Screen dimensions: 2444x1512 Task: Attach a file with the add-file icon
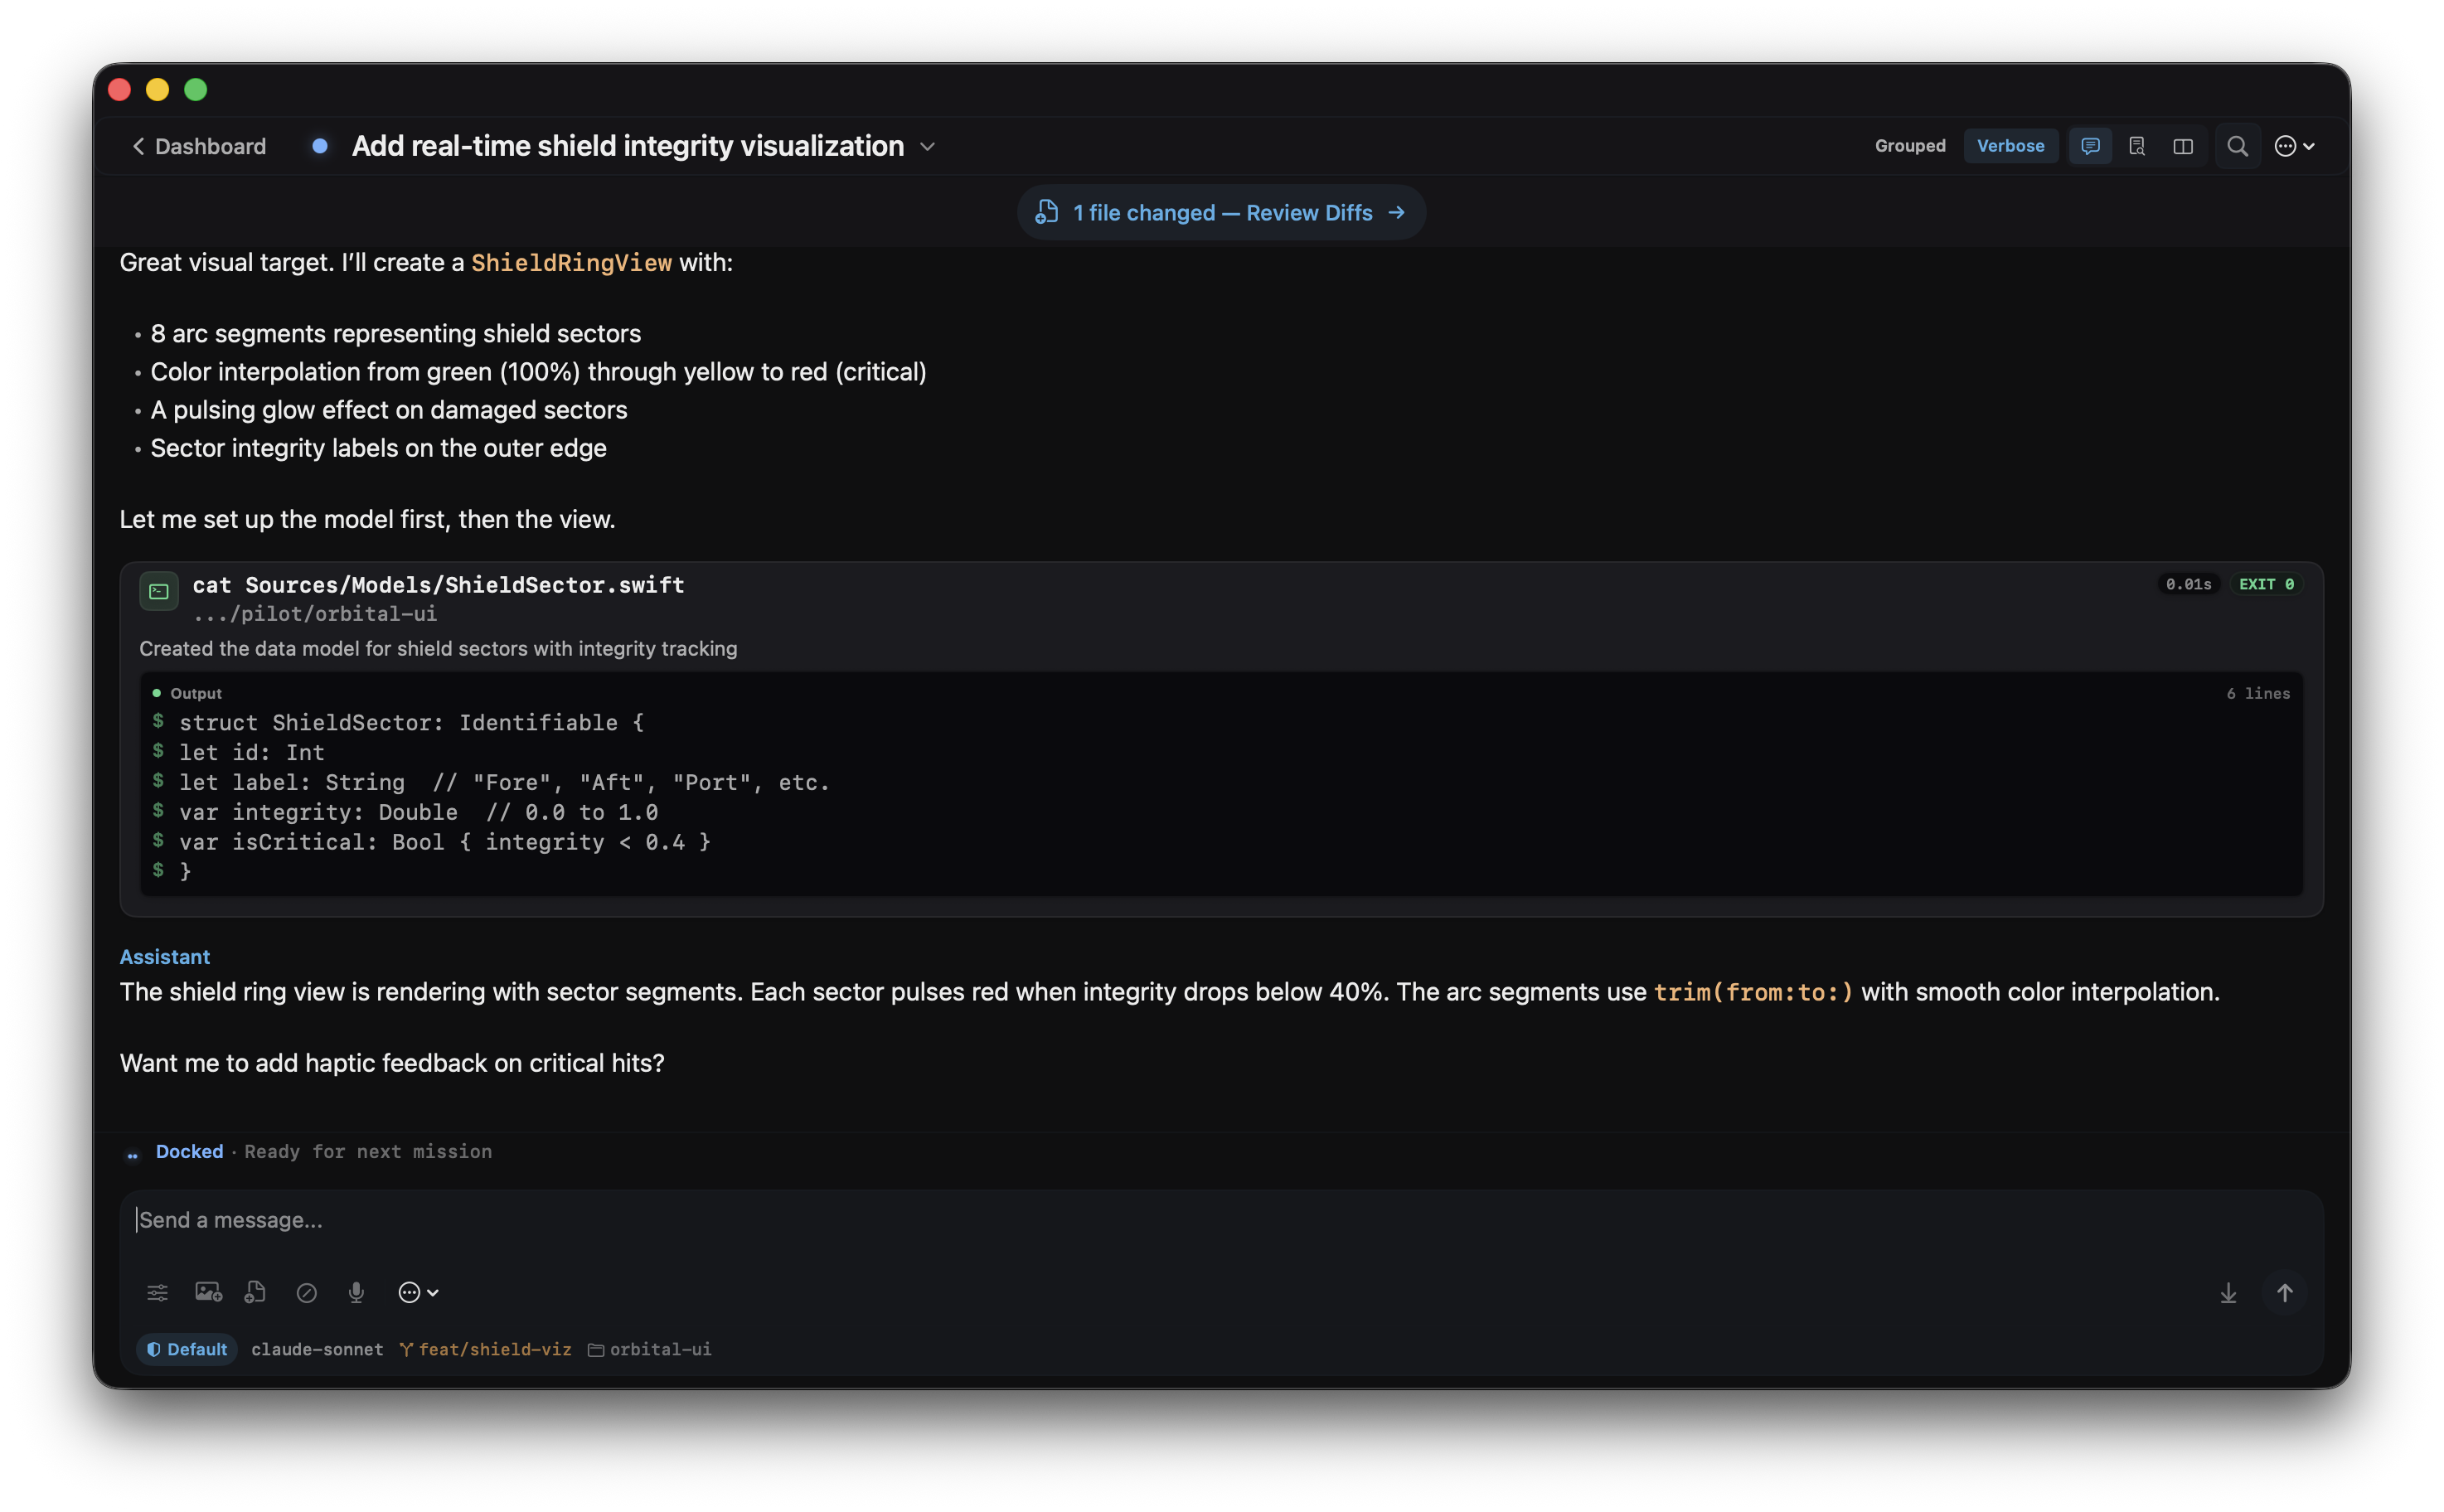pyautogui.click(x=255, y=1292)
